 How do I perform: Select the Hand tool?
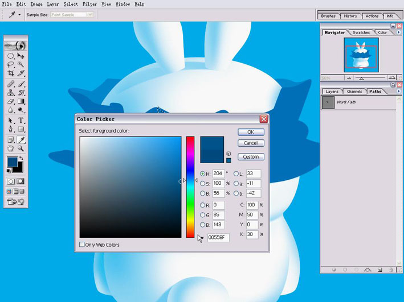click(11, 148)
